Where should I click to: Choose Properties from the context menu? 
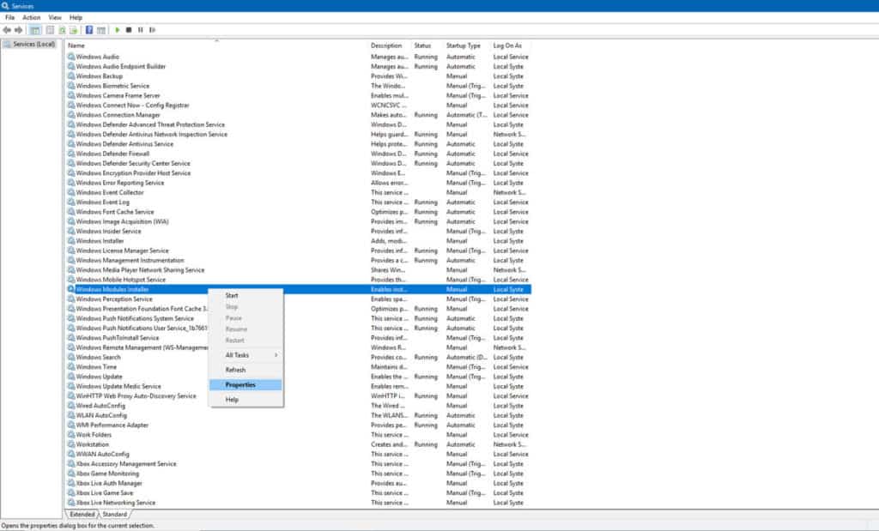[x=233, y=386]
